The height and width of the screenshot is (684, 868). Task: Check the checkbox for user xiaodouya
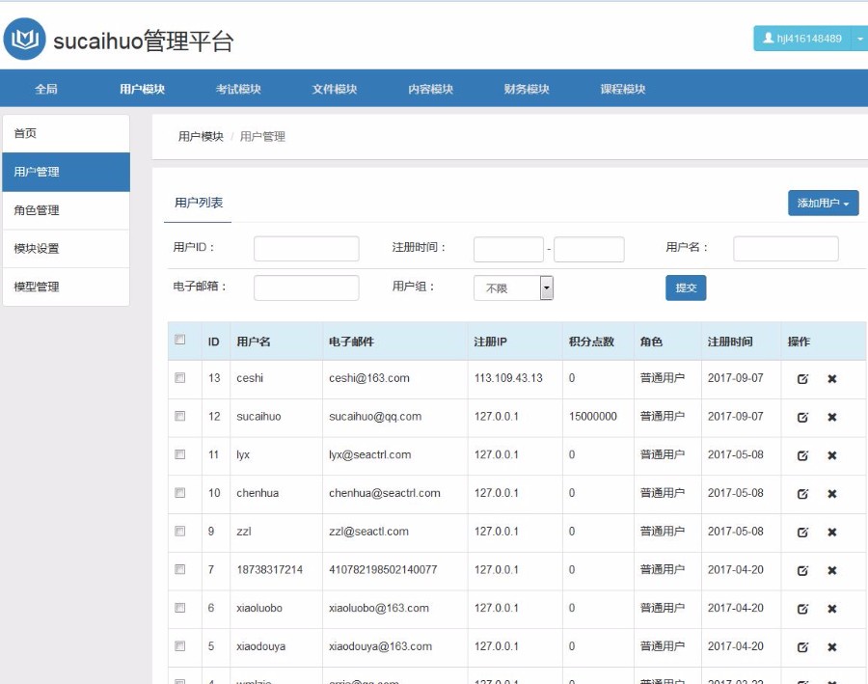click(178, 647)
